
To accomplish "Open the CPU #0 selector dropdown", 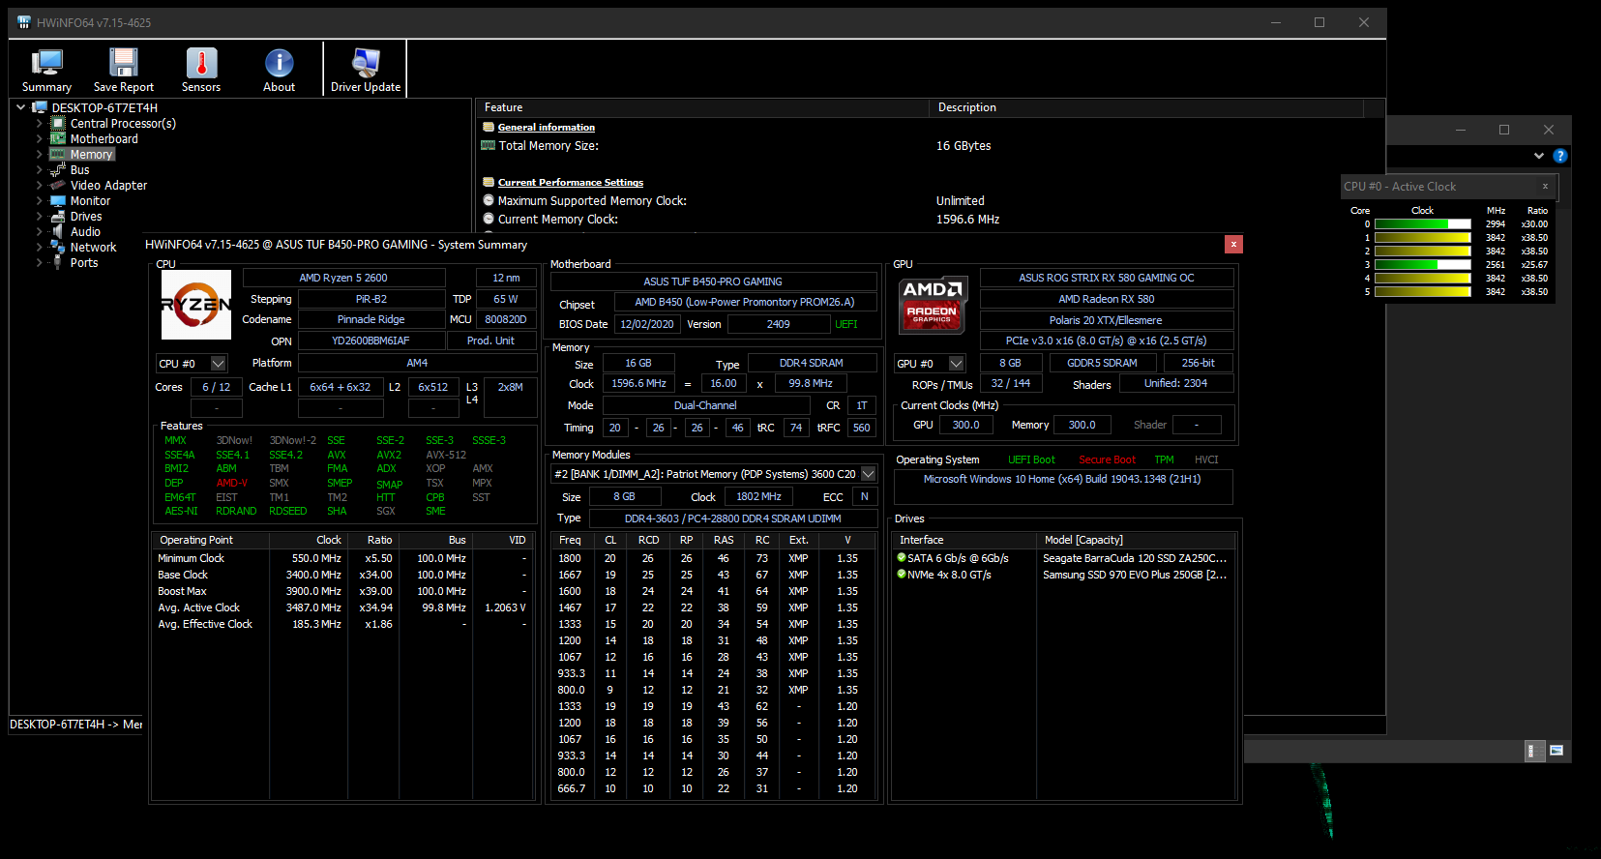I will tap(219, 364).
